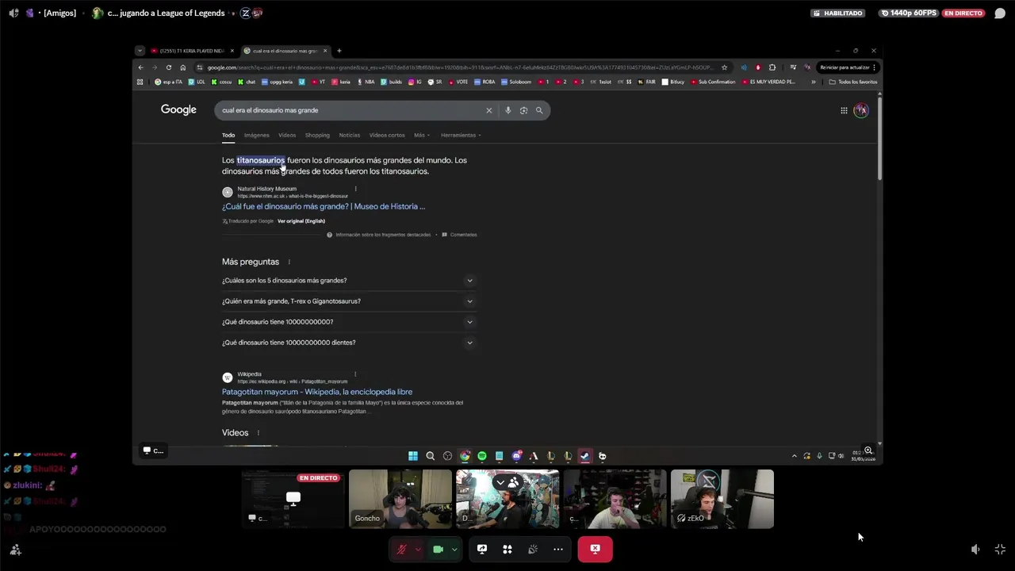Open Chrome extensions puzzle icon
Image resolution: width=1015 pixels, height=571 pixels.
[x=772, y=67]
